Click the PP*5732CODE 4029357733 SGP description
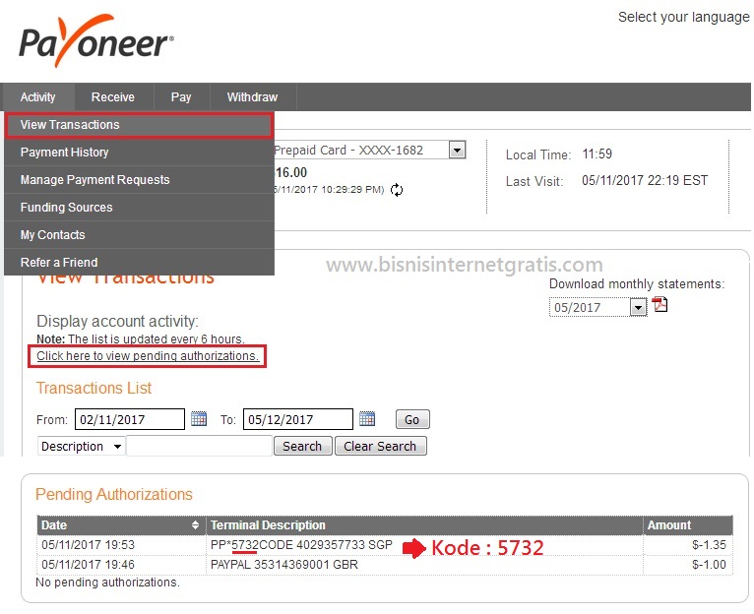Screen dimensions: 754x614 (301, 545)
